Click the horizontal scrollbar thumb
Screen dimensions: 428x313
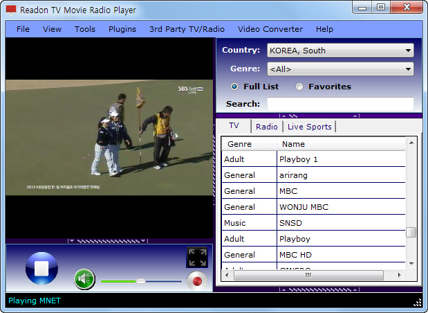308,275
